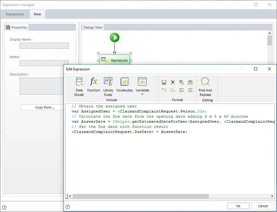The height and width of the screenshot is (212, 277).
Task: Click the Design View scroll up arrow
Action: 269,33
